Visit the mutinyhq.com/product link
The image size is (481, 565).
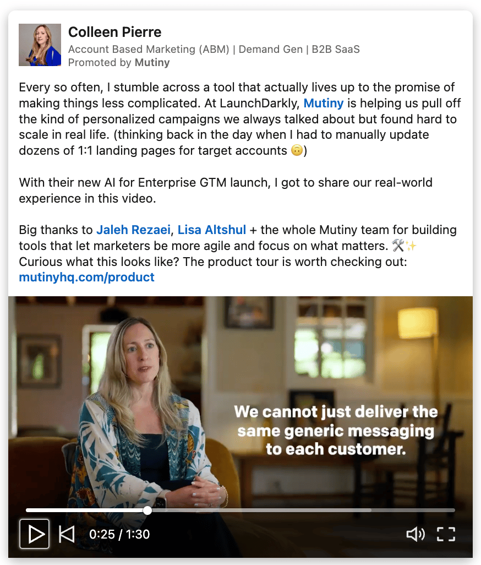click(x=86, y=277)
